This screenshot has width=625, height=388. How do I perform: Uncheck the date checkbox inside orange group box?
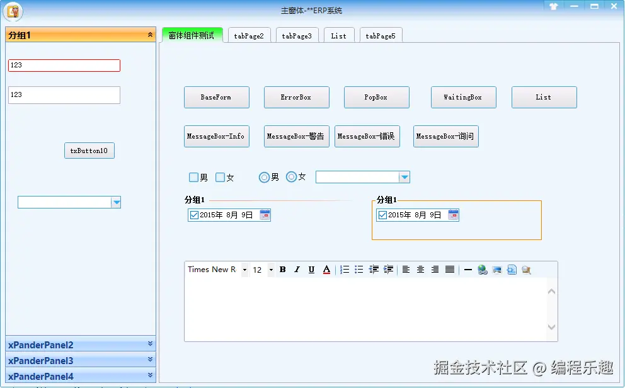382,215
